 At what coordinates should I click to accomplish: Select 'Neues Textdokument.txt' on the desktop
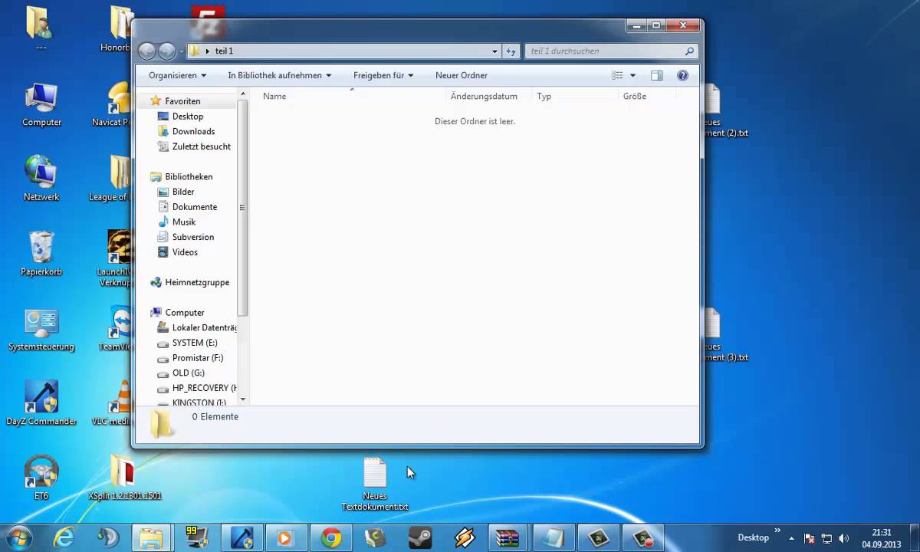[375, 485]
